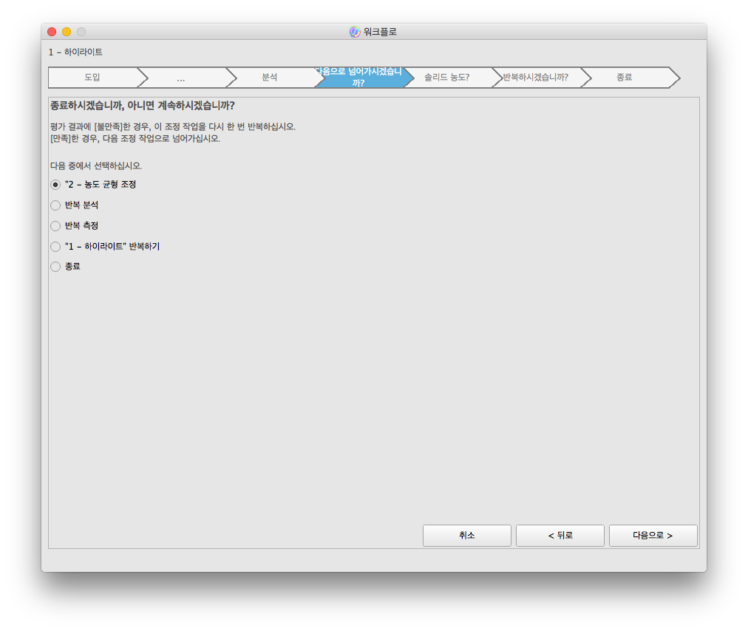Viewport: 748px width, 631px height.
Task: Click the heading 종료하시겠습니까, 아니면 계속하시겠습니까?
Action: pos(143,106)
